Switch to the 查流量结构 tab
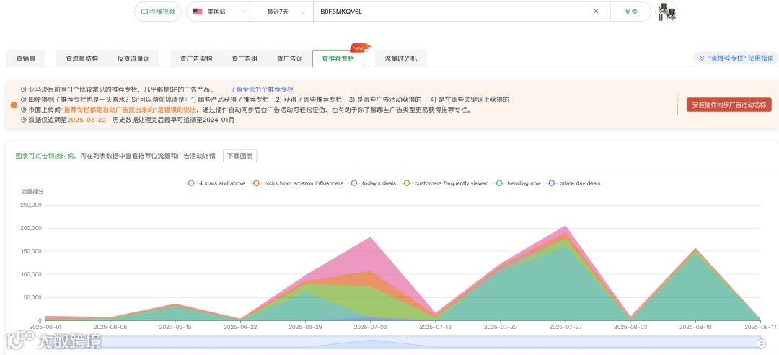Image resolution: width=779 pixels, height=355 pixels. [82, 58]
